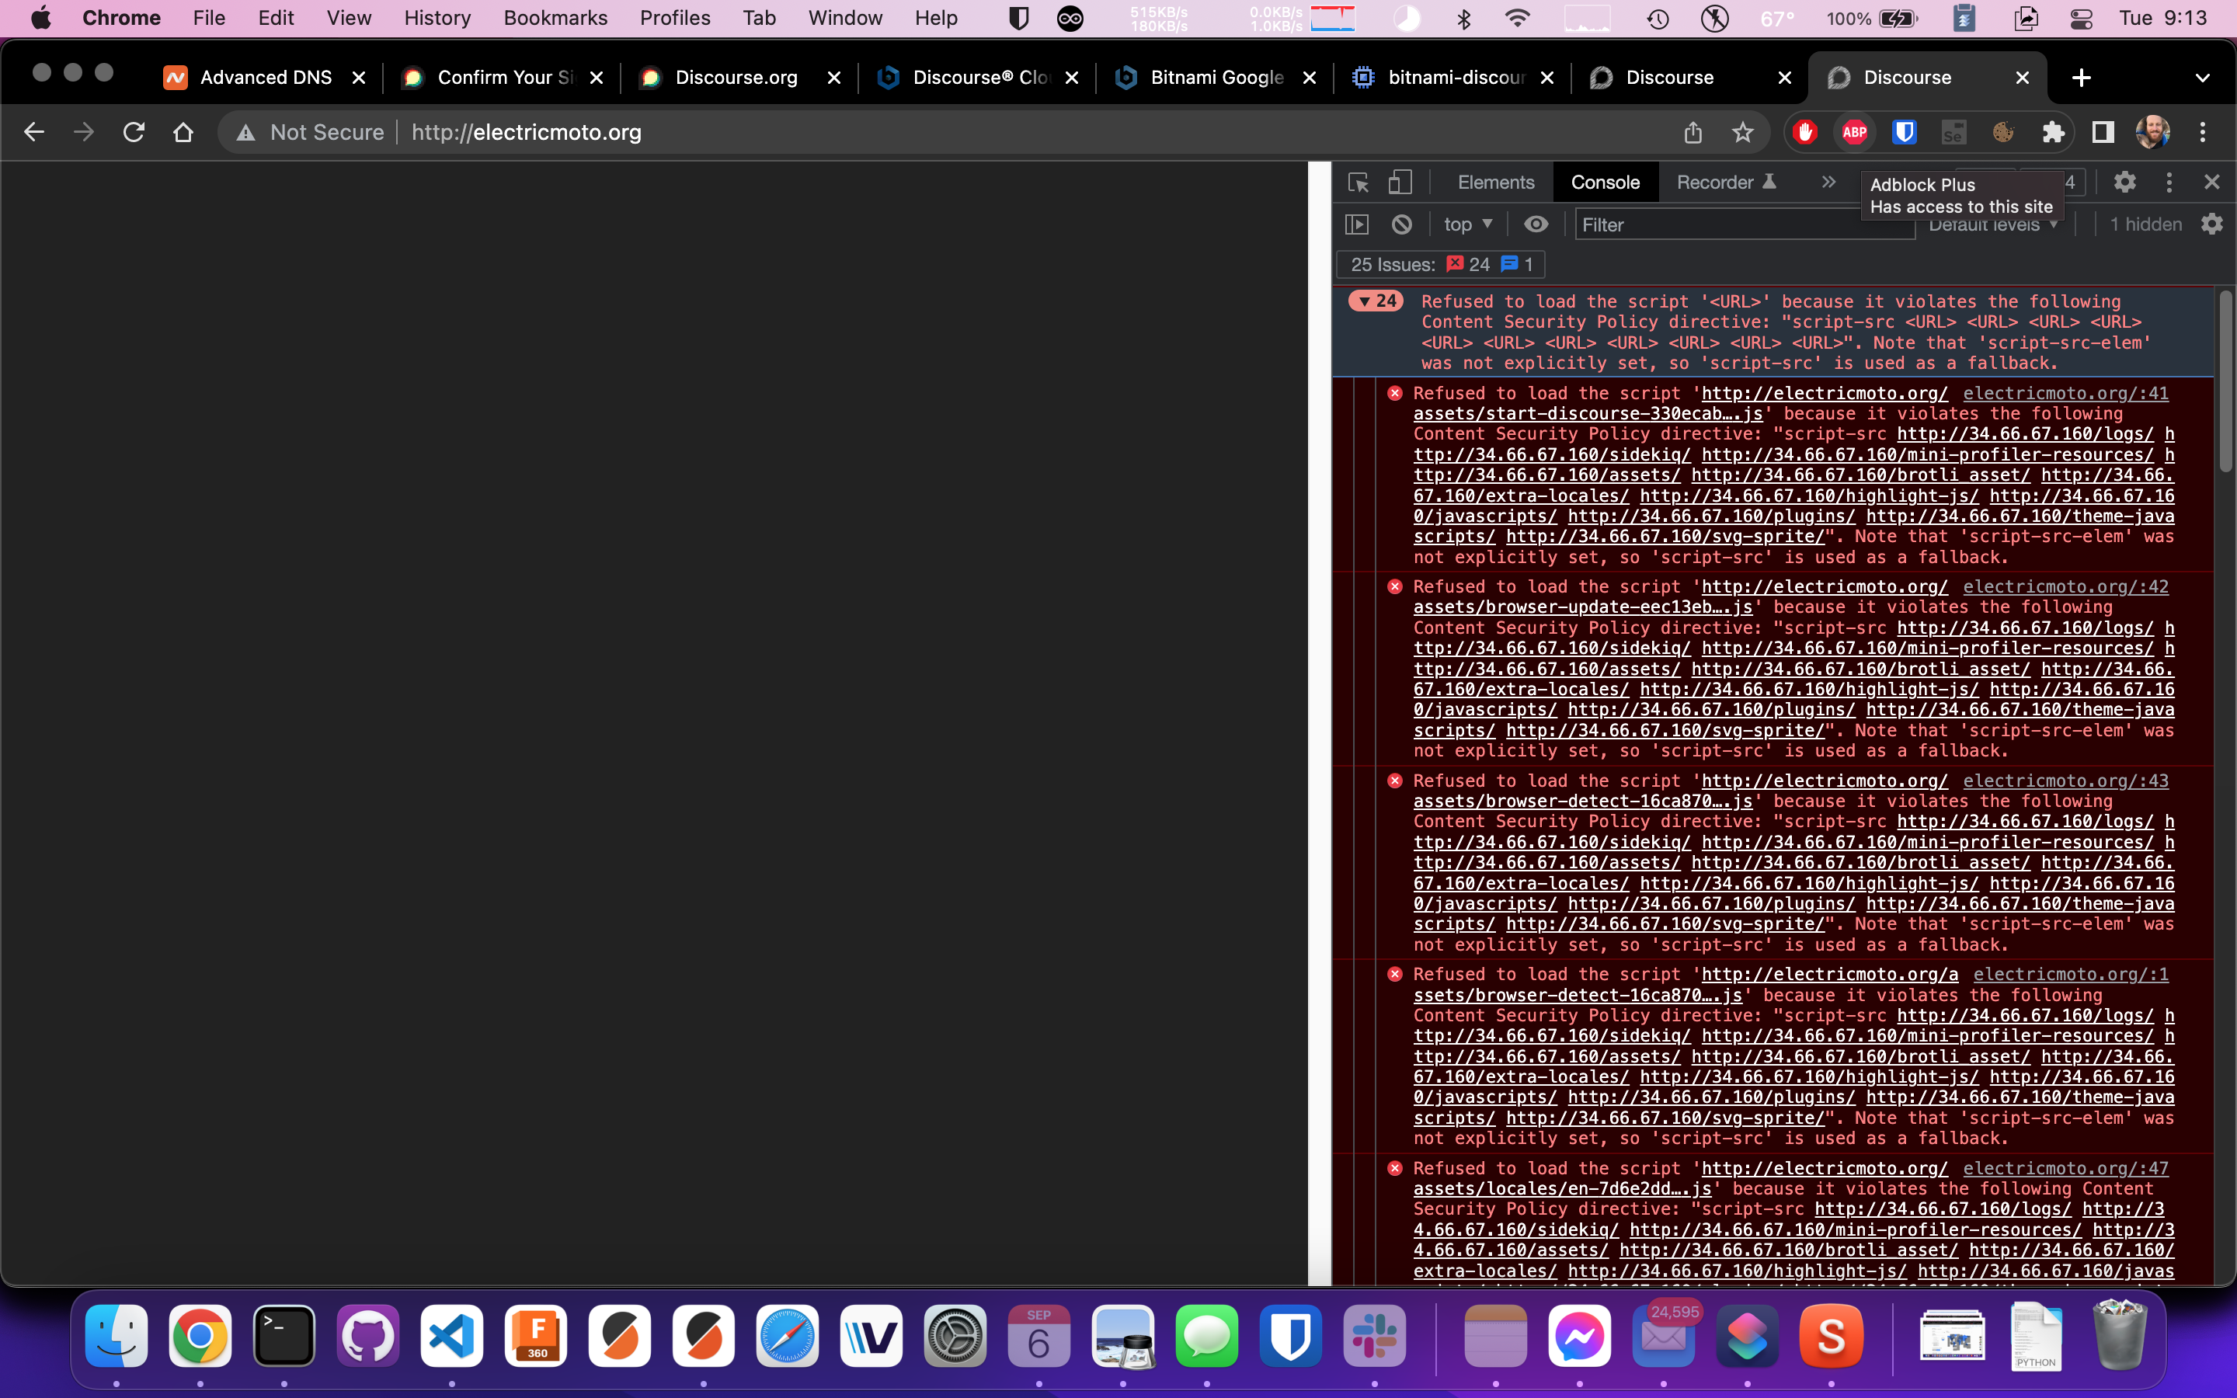Click inside the console Filter field
Viewport: 2237px width, 1398px height.
pos(1738,224)
